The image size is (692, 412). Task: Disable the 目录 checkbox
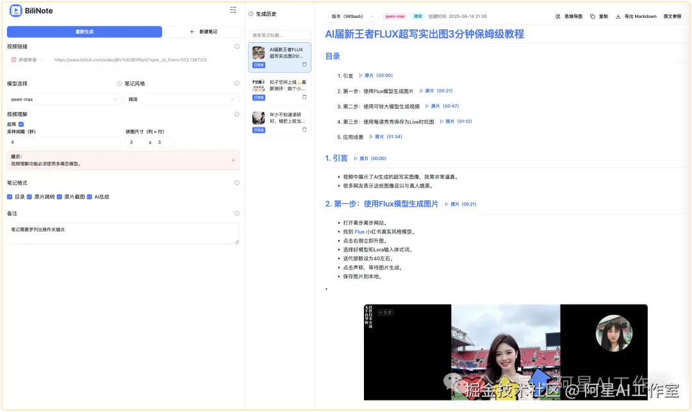[x=8, y=196]
